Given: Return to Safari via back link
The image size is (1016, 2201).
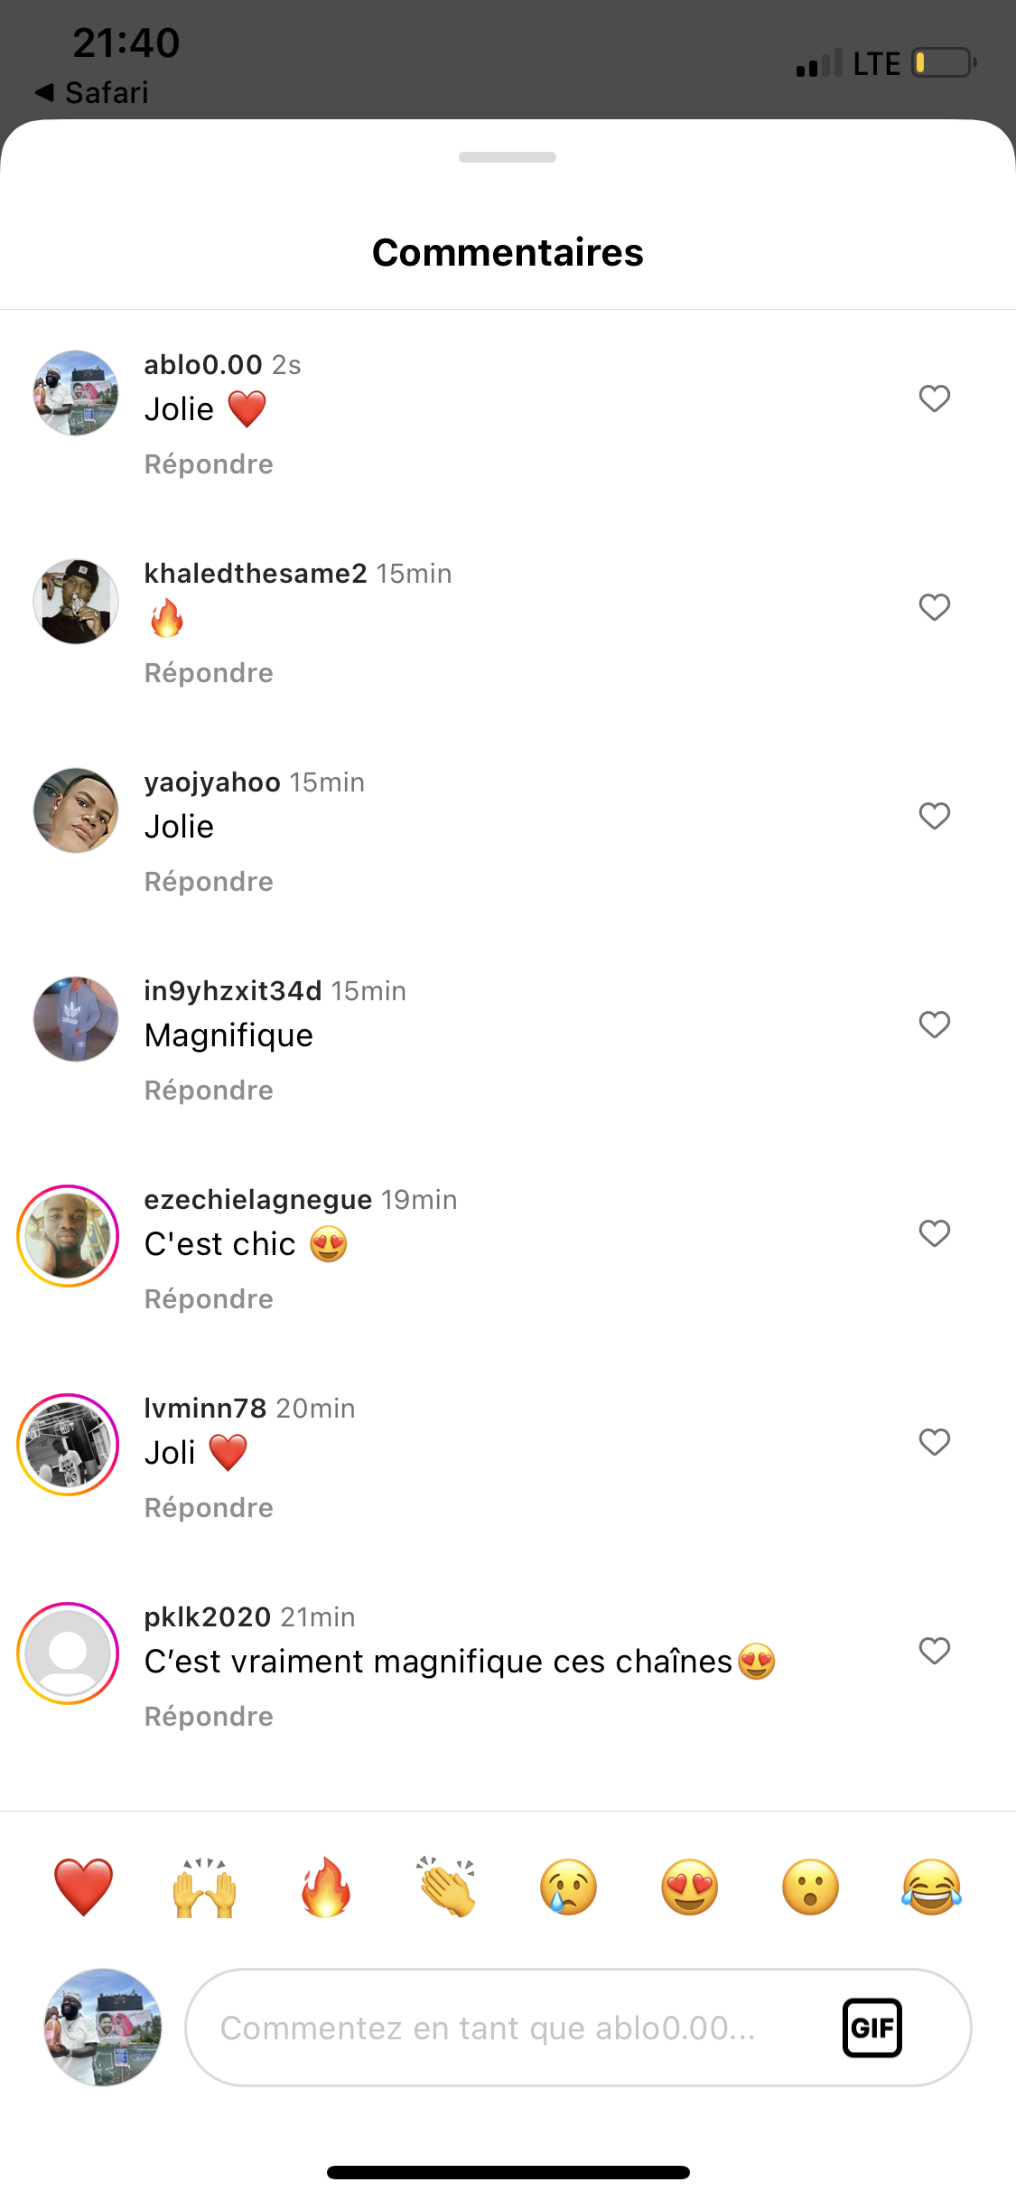Looking at the screenshot, I should coord(92,92).
